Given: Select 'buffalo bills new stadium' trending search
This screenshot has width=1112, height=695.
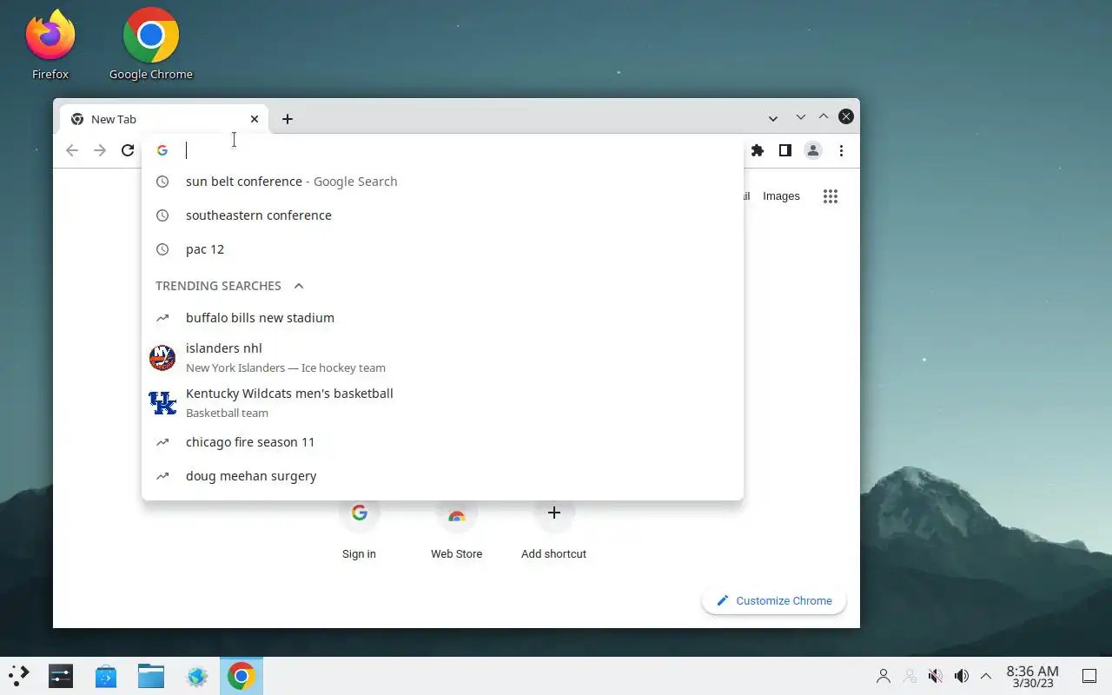Looking at the screenshot, I should point(443,318).
